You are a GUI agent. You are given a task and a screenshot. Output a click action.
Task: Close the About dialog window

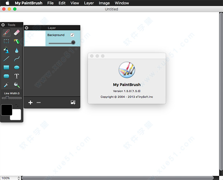[92, 56]
